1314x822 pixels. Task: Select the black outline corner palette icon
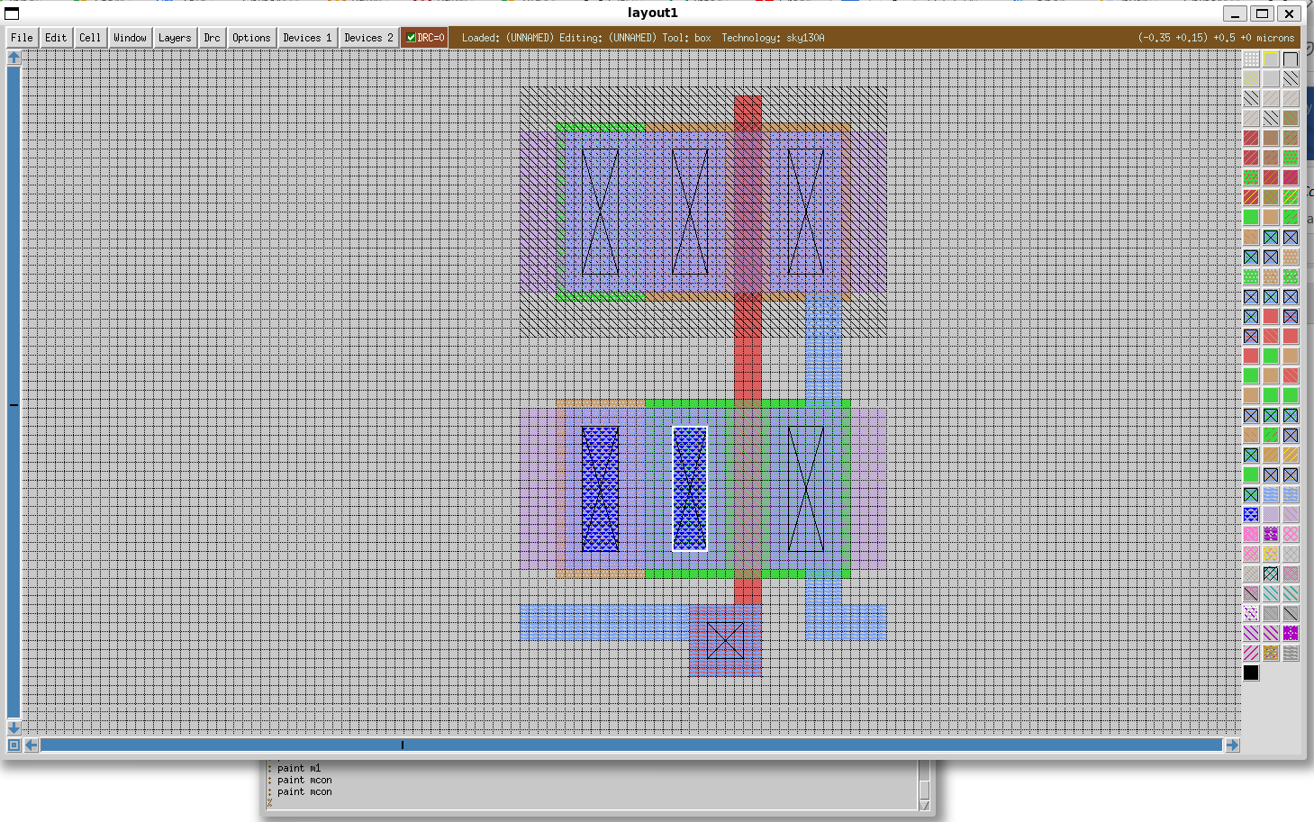tap(1291, 59)
